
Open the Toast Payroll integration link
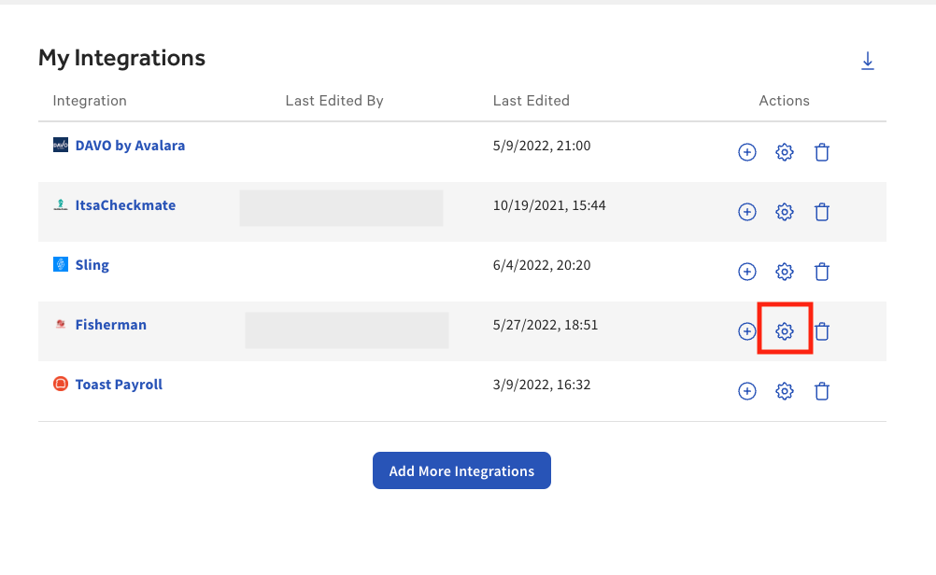119,385
